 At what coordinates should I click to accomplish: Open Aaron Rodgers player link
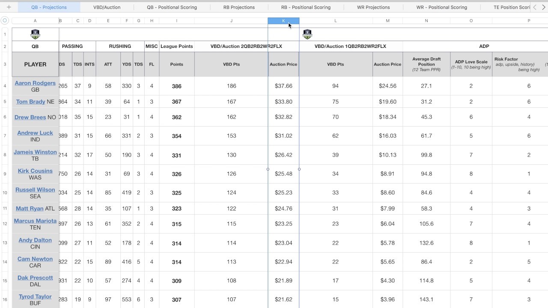(35, 83)
